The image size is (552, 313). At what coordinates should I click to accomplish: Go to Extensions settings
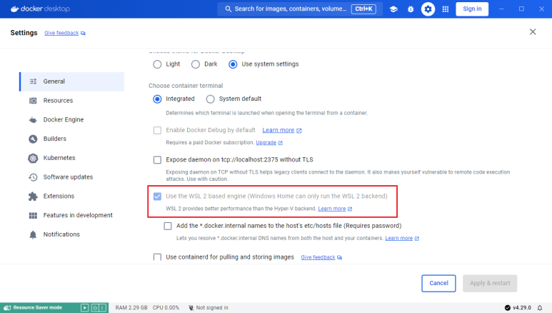[x=72, y=197]
